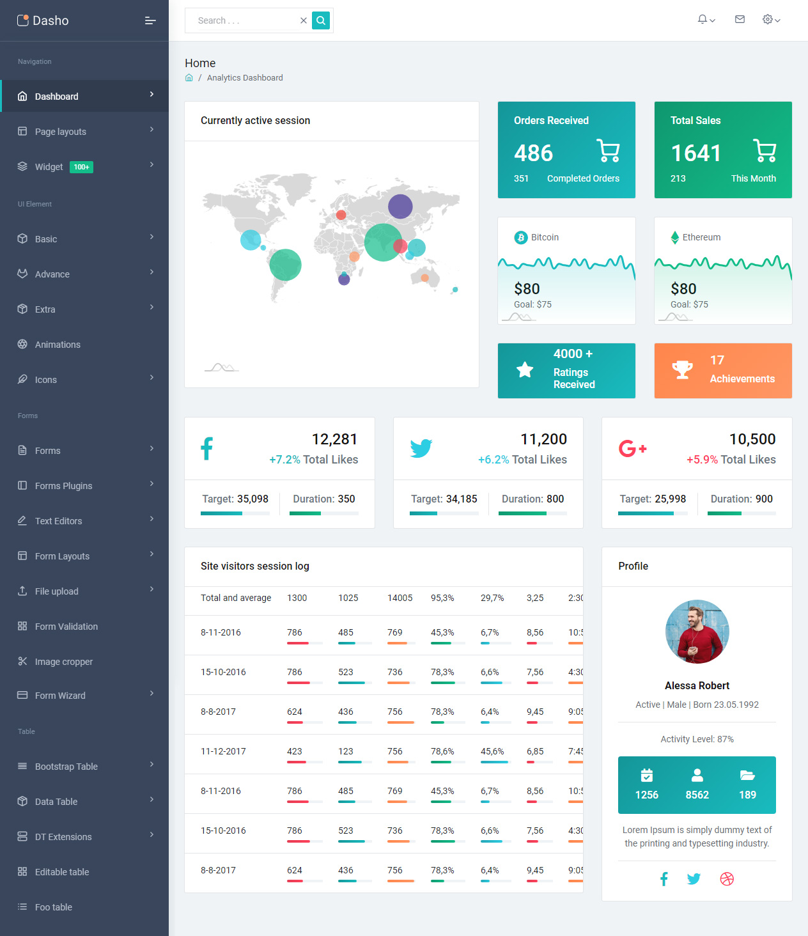Screen dimensions: 808x936
Task: Click the Bitcoin coin icon
Action: (521, 237)
